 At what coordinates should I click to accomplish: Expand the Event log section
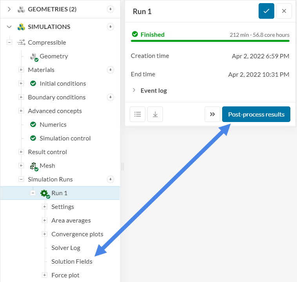[x=134, y=90]
